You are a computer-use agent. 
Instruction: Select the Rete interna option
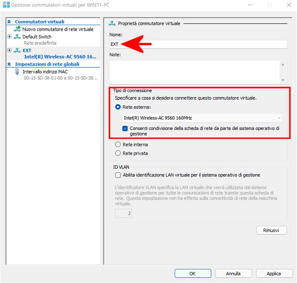click(118, 144)
